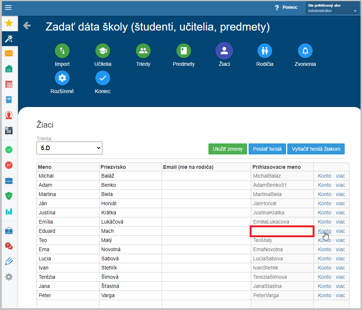Open the red timetable grid icon
Viewport: 362px width, 310px height.
pos(9,84)
